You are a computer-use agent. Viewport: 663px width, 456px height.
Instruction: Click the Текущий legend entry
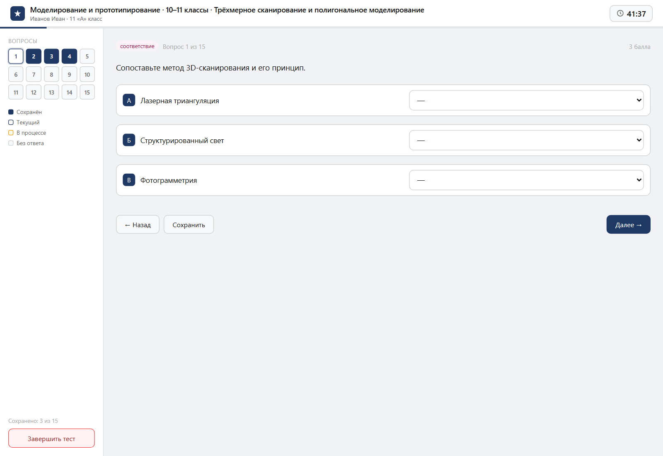tap(24, 122)
